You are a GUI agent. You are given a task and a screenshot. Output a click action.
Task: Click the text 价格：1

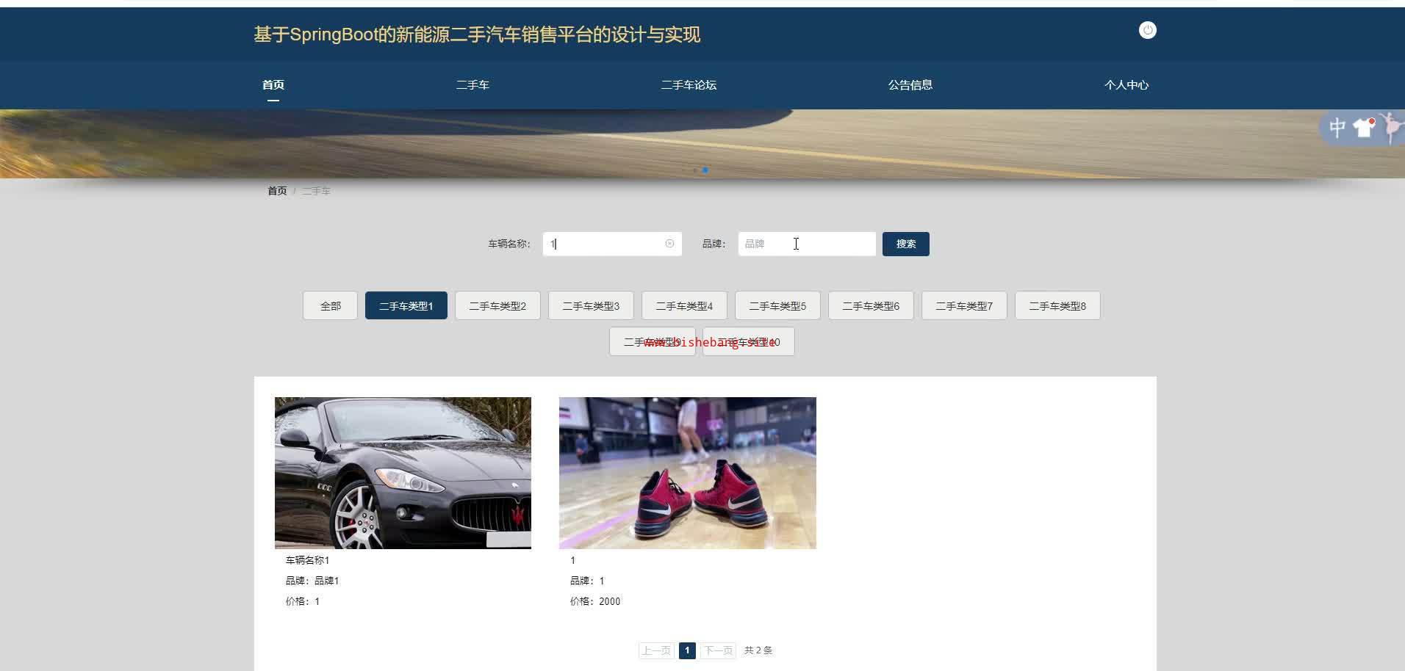point(303,601)
